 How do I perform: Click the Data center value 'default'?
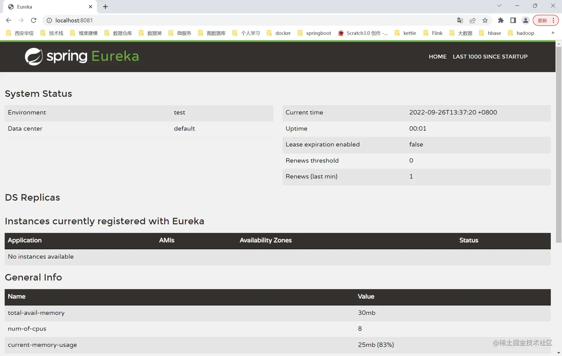(184, 129)
